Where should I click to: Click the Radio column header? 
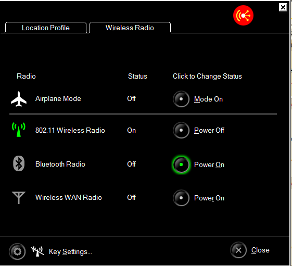pyautogui.click(x=26, y=76)
